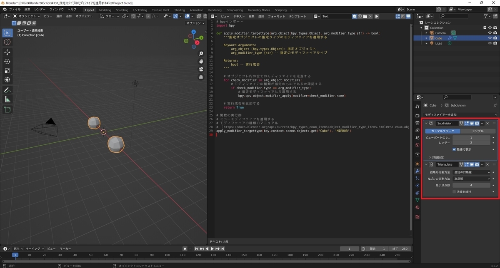Screen dimensions: 500x268
Task: Enable 法線を維持 checkbox
Action: pyautogui.click(x=454, y=191)
